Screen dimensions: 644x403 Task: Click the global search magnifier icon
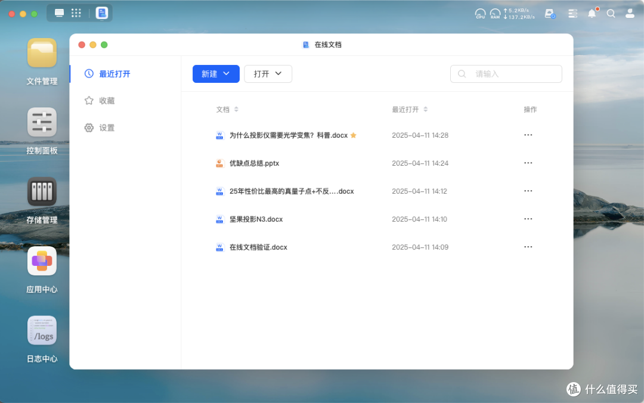(611, 14)
